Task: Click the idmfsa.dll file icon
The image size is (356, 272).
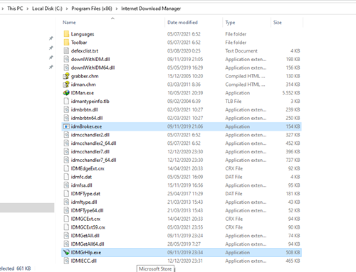Action: point(66,185)
